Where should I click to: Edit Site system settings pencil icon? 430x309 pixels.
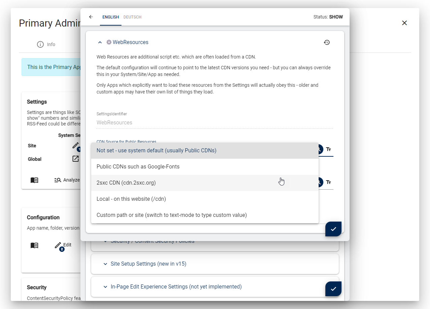tap(76, 146)
